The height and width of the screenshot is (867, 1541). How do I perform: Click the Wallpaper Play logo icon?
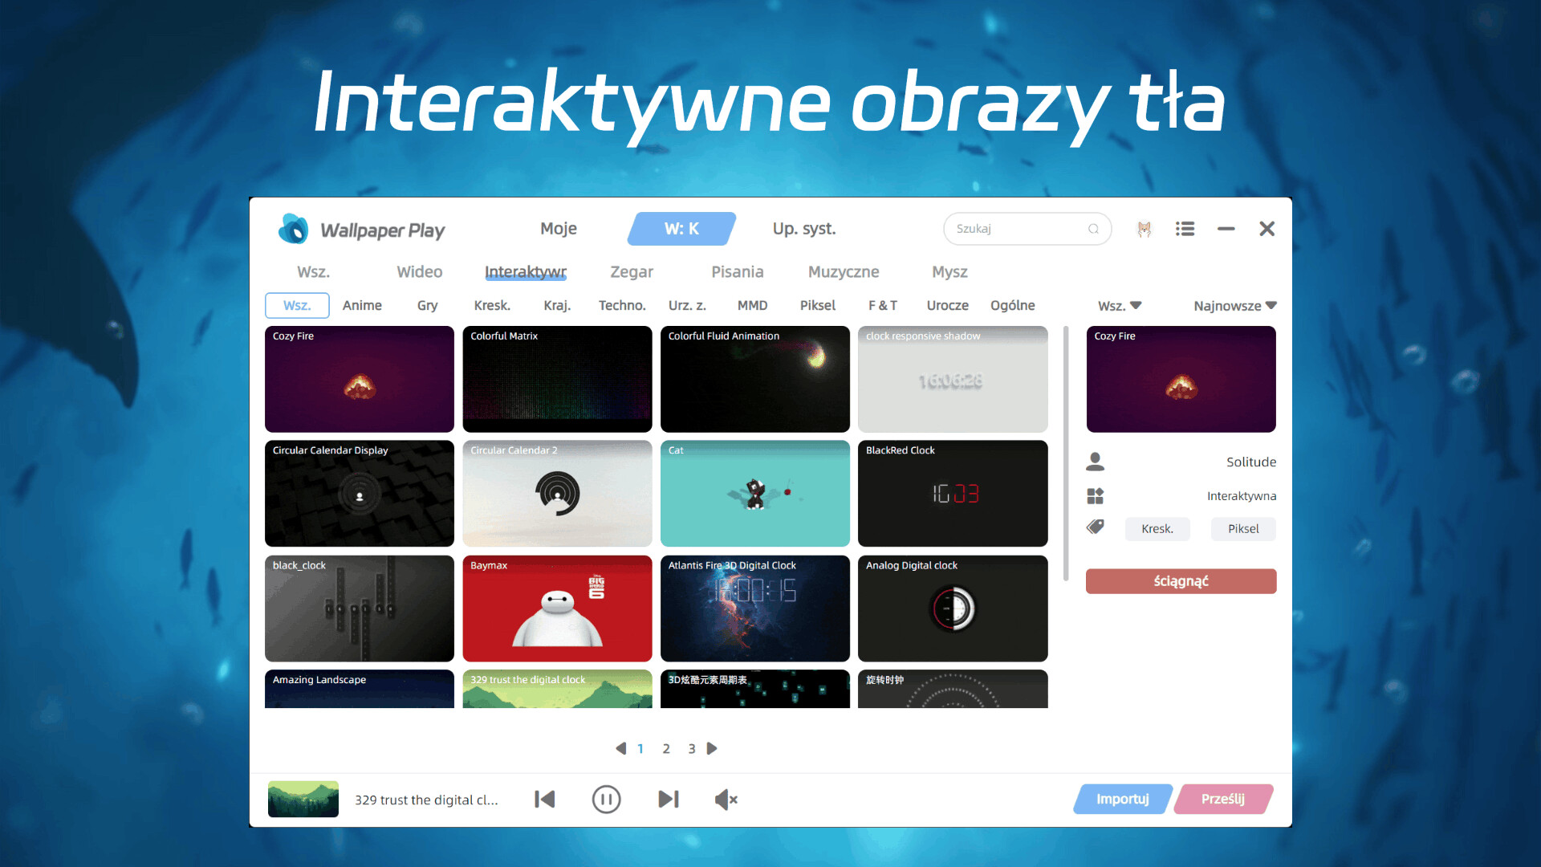click(x=293, y=229)
